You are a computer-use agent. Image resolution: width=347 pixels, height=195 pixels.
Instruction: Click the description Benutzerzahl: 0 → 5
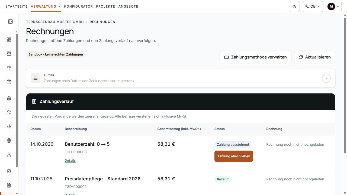pos(87,144)
